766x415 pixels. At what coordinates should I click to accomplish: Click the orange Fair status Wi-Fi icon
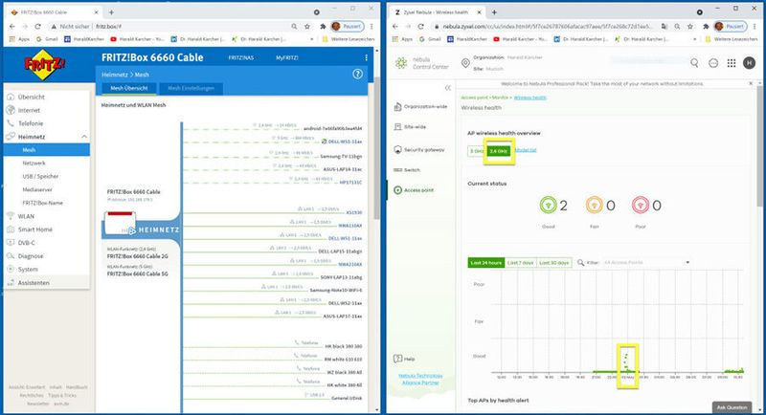(x=594, y=205)
